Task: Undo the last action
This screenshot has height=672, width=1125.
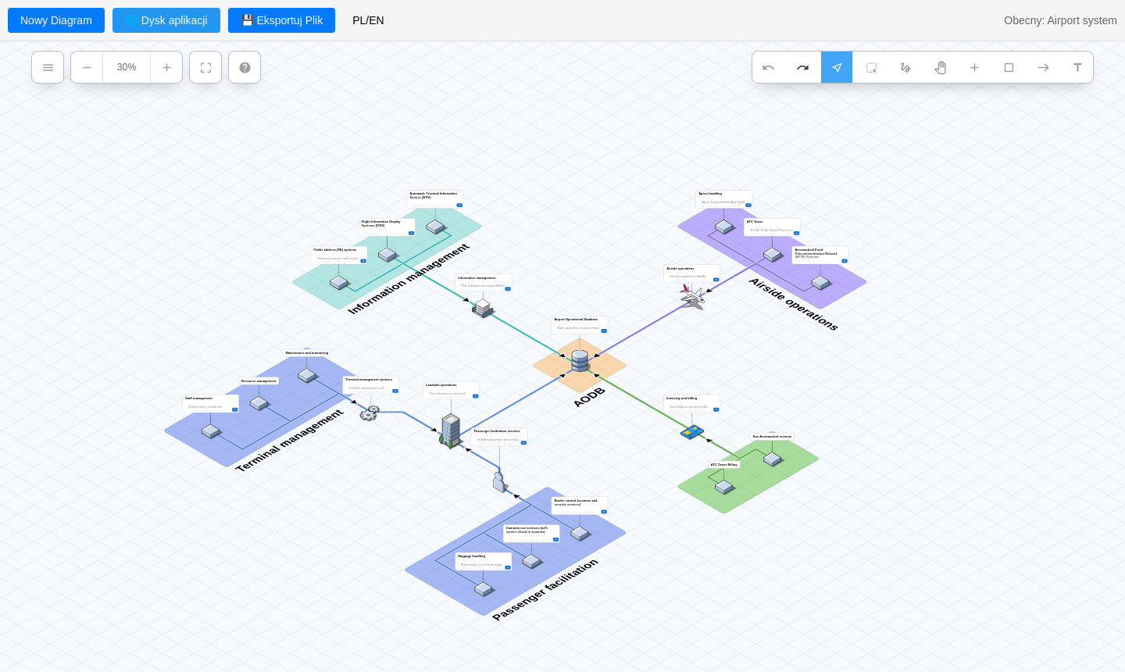Action: 769,67
